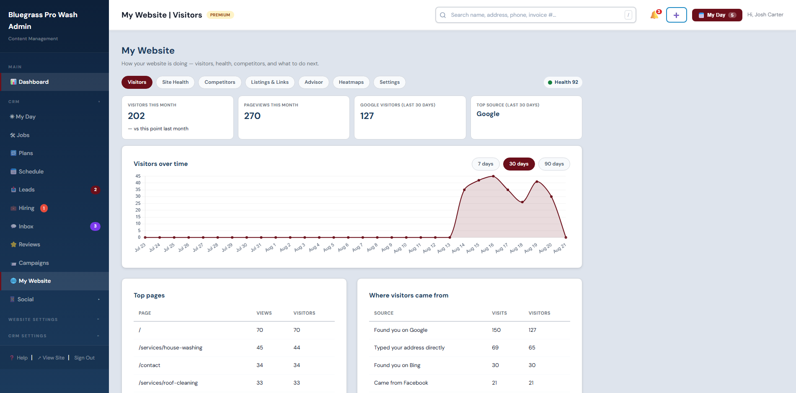Click the Inbox speech bubble icon
The height and width of the screenshot is (393, 796).
click(x=13, y=227)
